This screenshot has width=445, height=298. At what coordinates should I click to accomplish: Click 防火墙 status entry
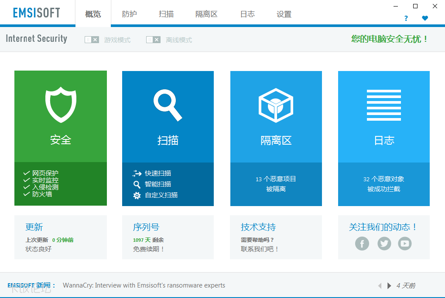coord(42,194)
